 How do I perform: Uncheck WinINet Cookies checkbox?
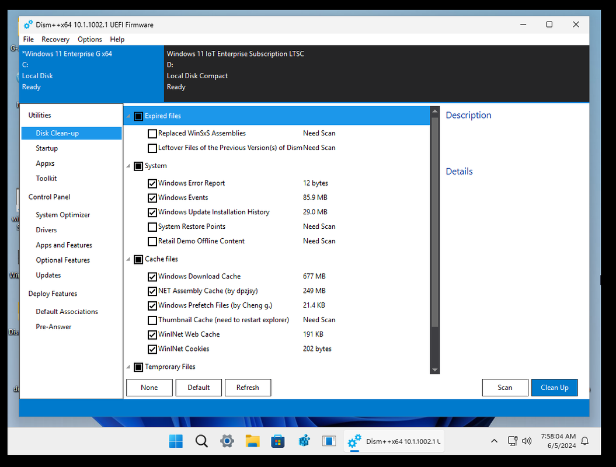click(152, 348)
